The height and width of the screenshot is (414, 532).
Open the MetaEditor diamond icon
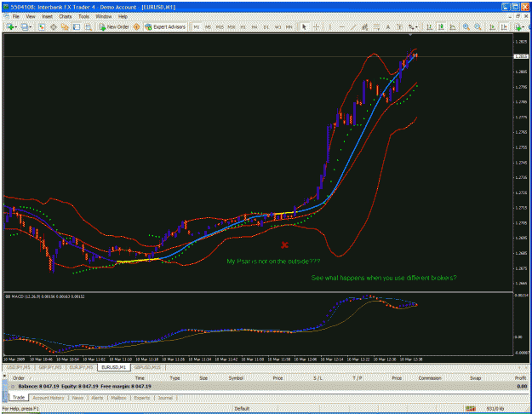click(136, 26)
